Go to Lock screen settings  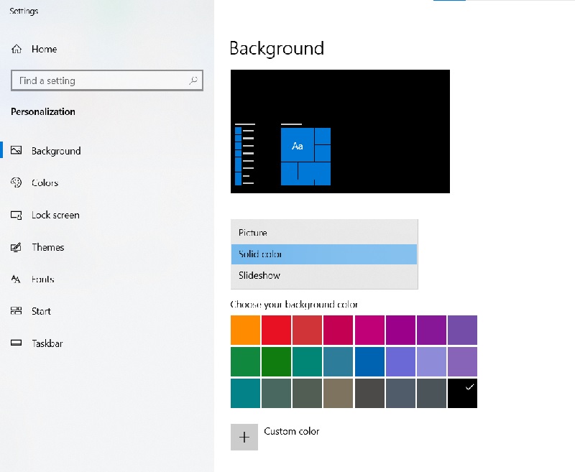tap(55, 216)
